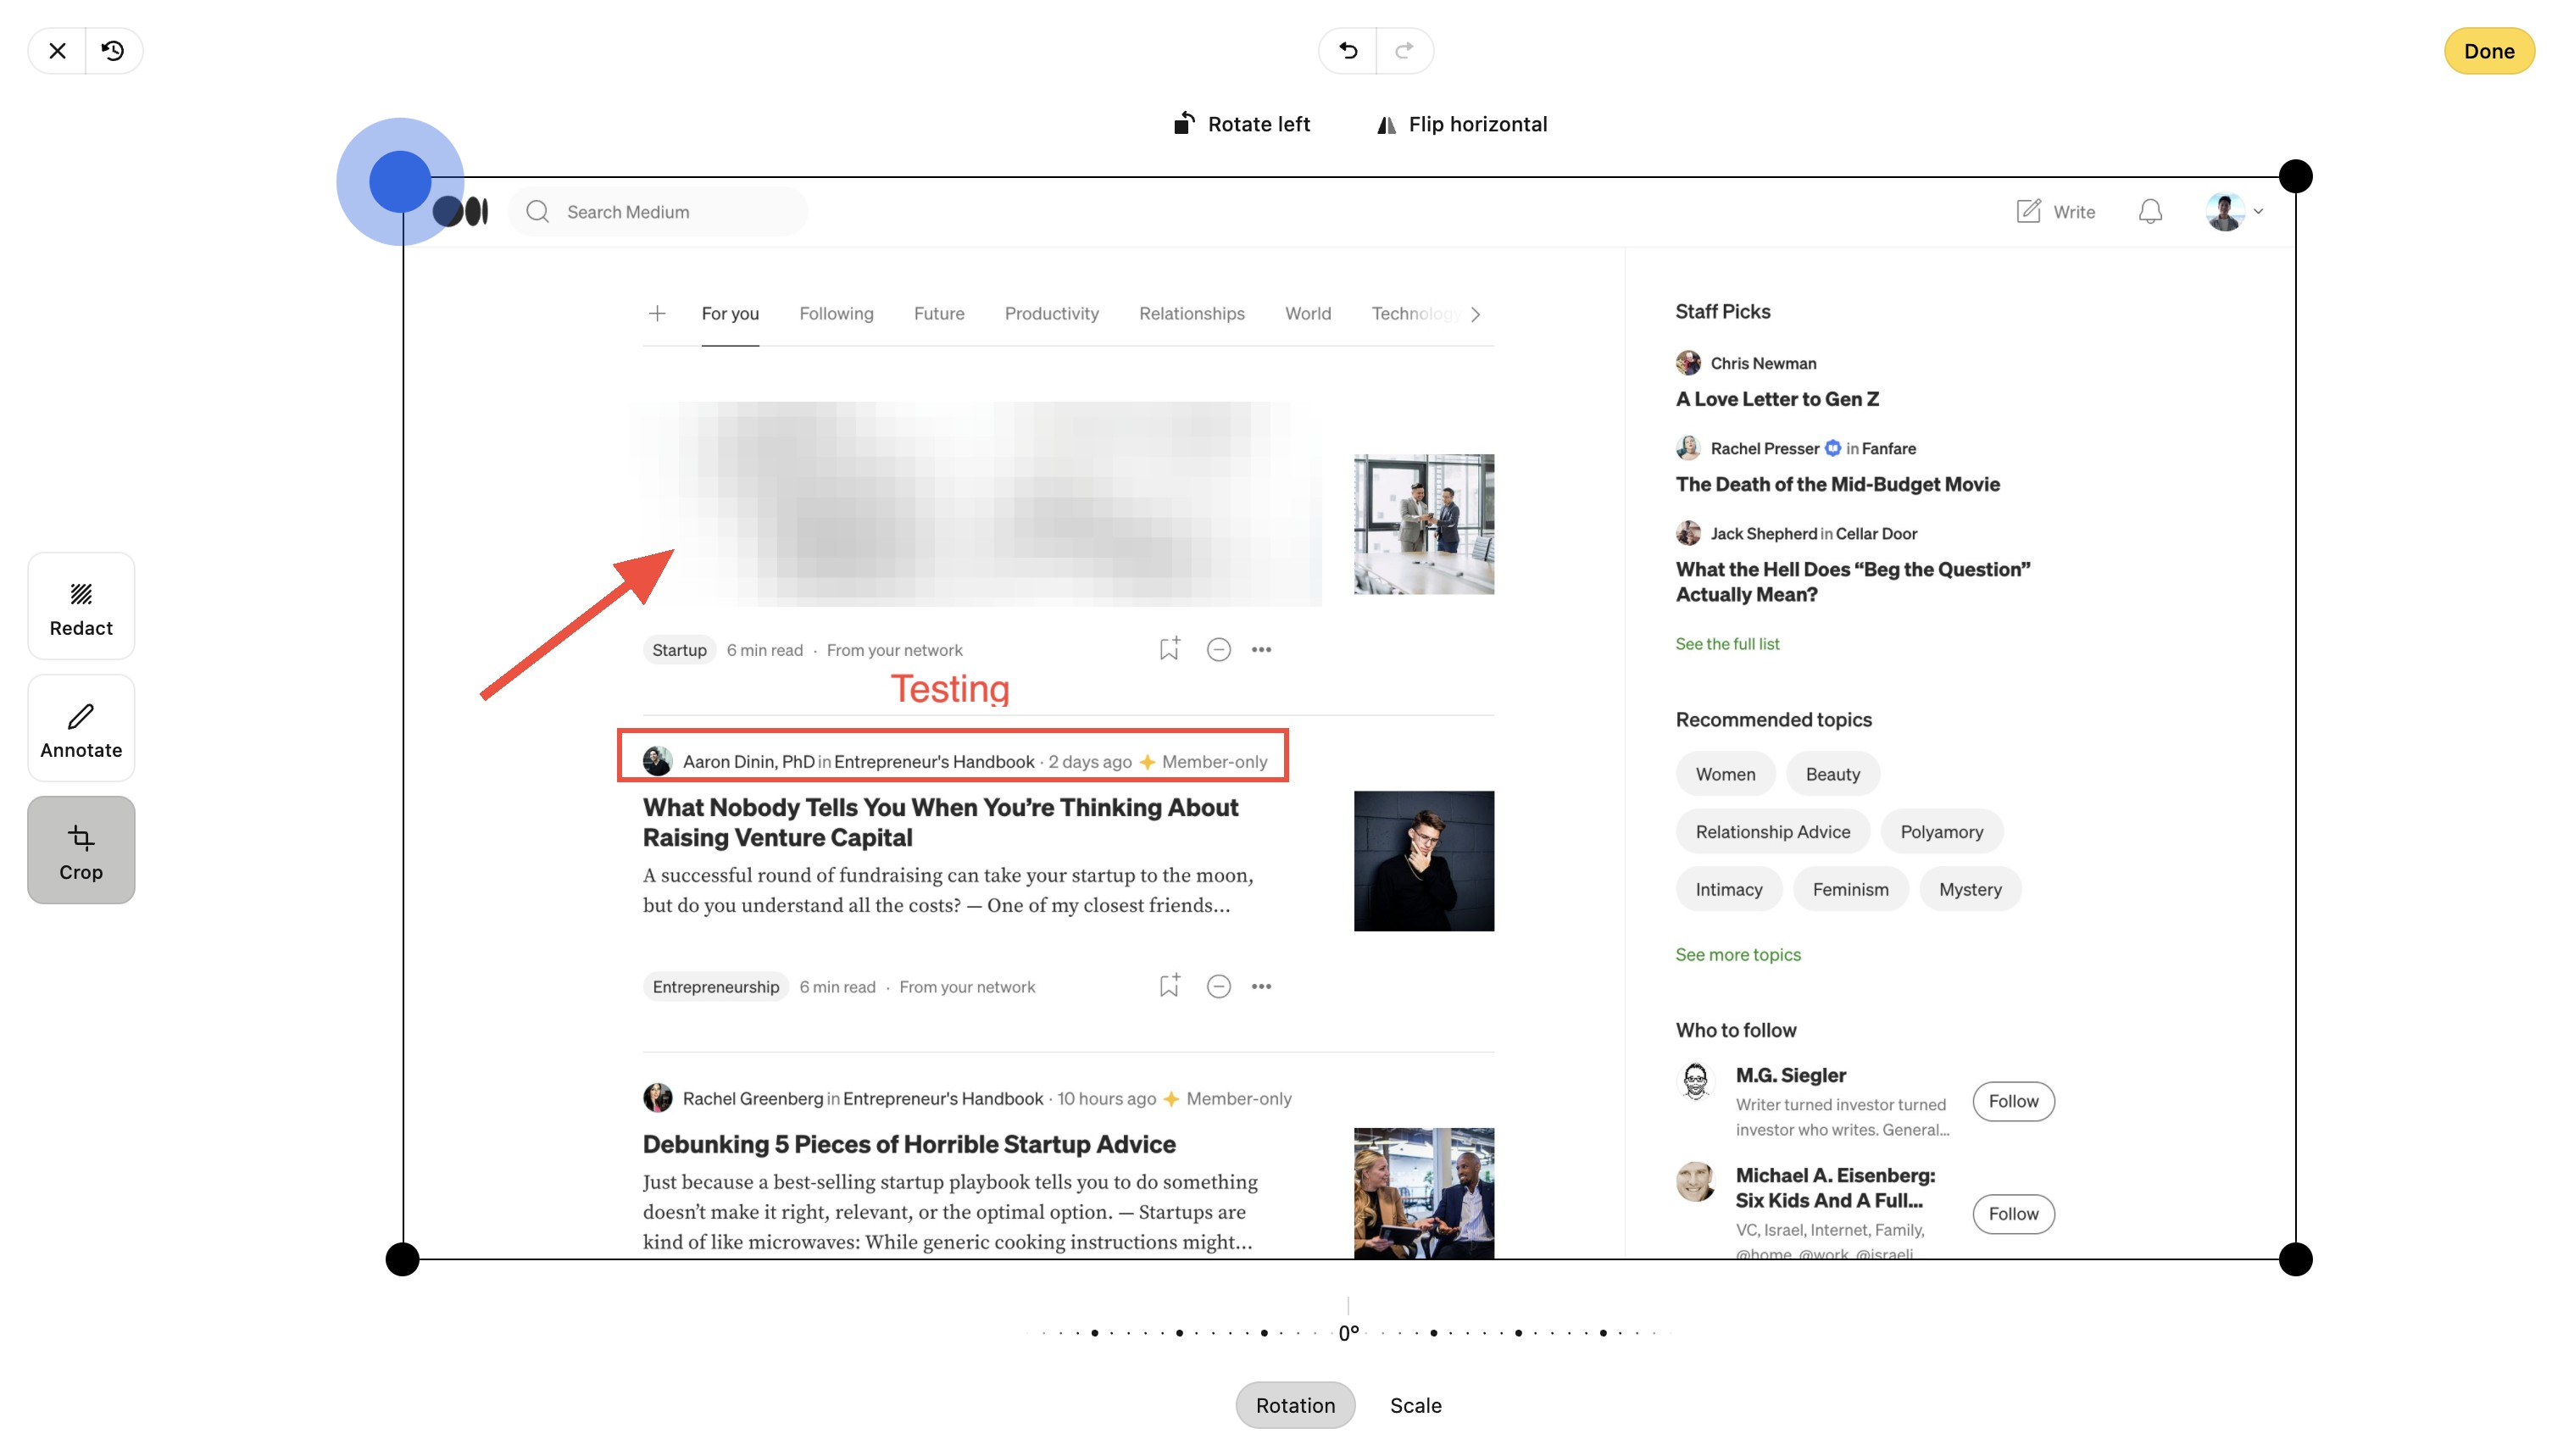
Task: Click the bottom-right crop corner handle
Action: pyautogui.click(x=2295, y=1259)
